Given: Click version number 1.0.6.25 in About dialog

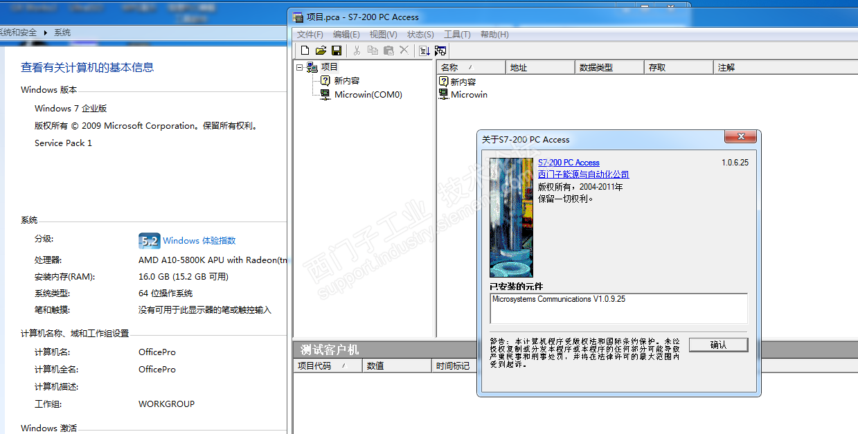Looking at the screenshot, I should (735, 163).
